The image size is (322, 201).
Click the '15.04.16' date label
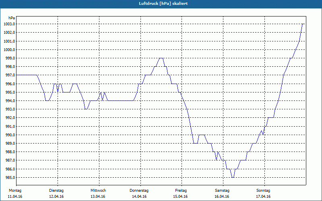[180, 197]
